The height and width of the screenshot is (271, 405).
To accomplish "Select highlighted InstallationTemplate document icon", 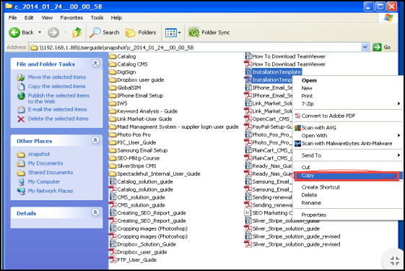I will pyautogui.click(x=248, y=72).
